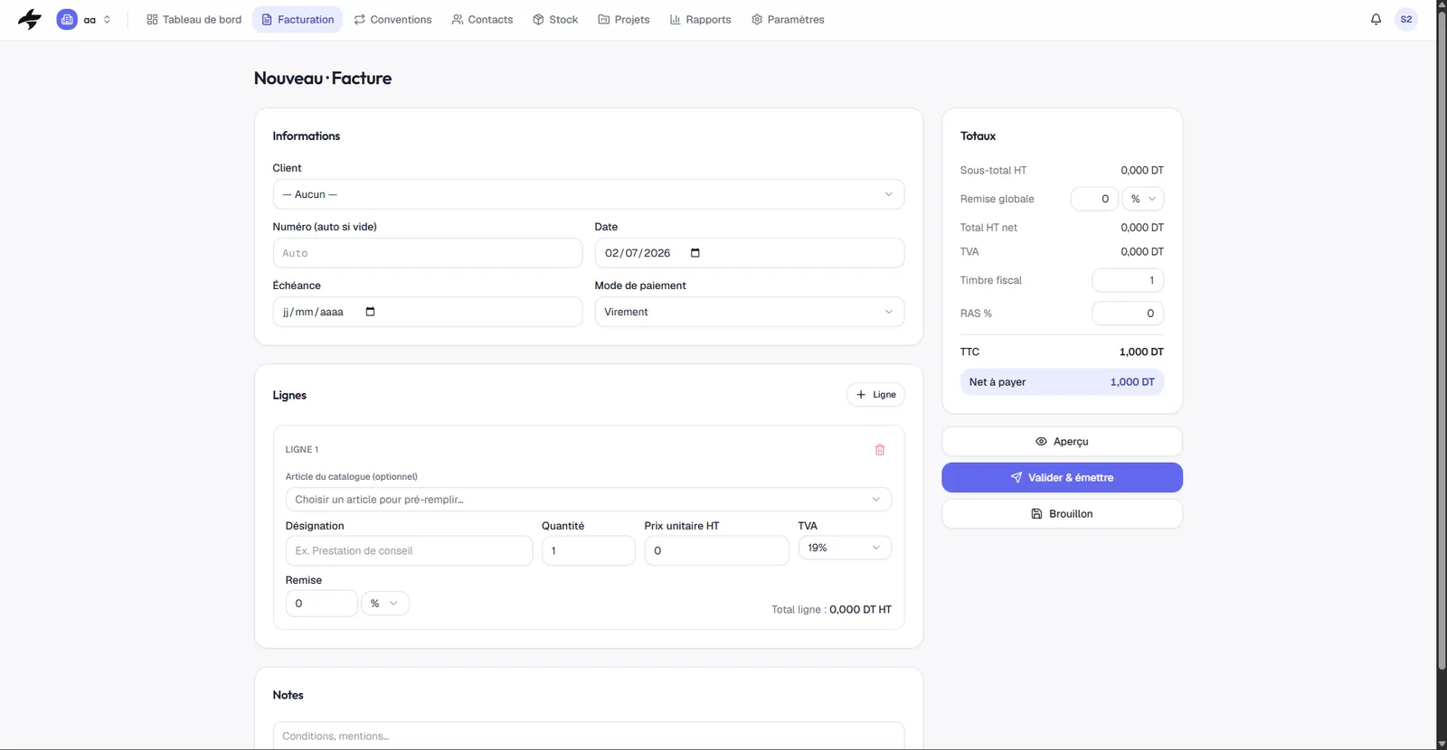The height and width of the screenshot is (750, 1447).
Task: Click the S2 user avatar
Action: tap(1405, 19)
